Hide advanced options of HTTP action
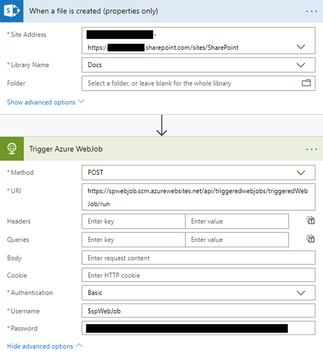Image resolution: width=323 pixels, height=356 pixels. [45, 346]
